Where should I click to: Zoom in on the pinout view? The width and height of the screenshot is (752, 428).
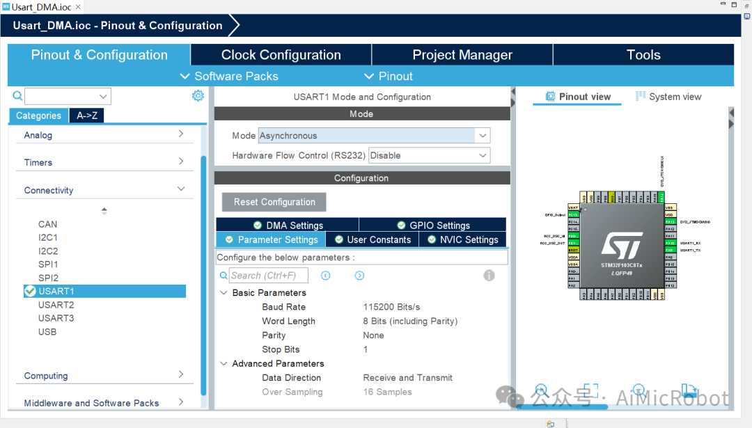coord(542,390)
